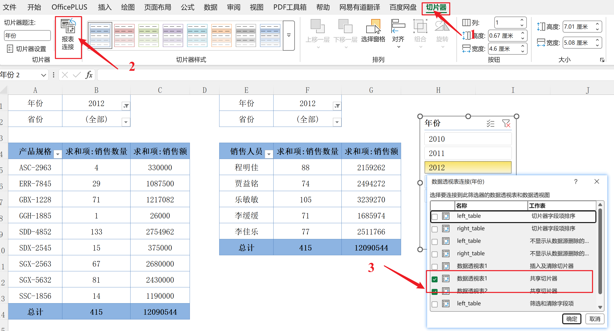The width and height of the screenshot is (614, 331).
Task: Click the fx insert function icon
Action: (x=89, y=75)
